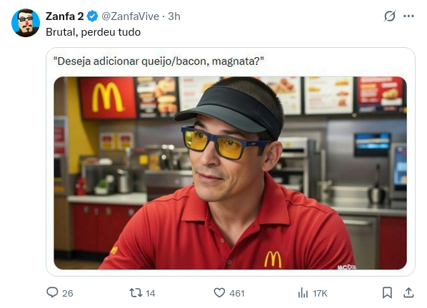The image size is (427, 308).
Task: Click the share upload icon
Action: tap(408, 293)
